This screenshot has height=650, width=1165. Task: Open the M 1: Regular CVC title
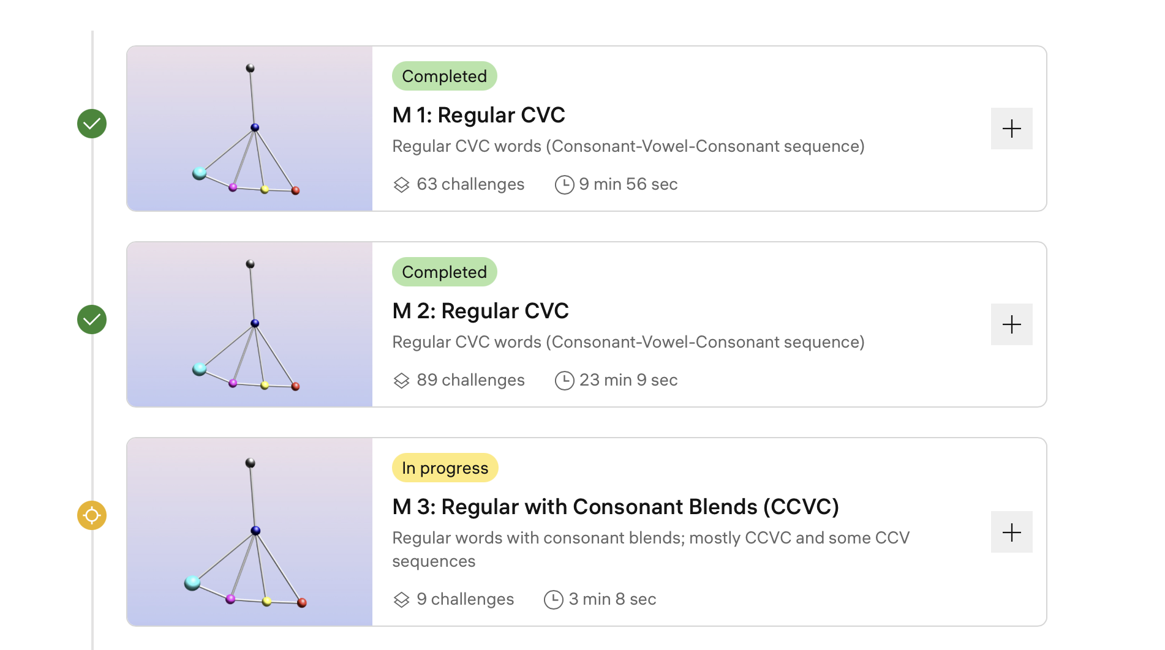tap(478, 115)
